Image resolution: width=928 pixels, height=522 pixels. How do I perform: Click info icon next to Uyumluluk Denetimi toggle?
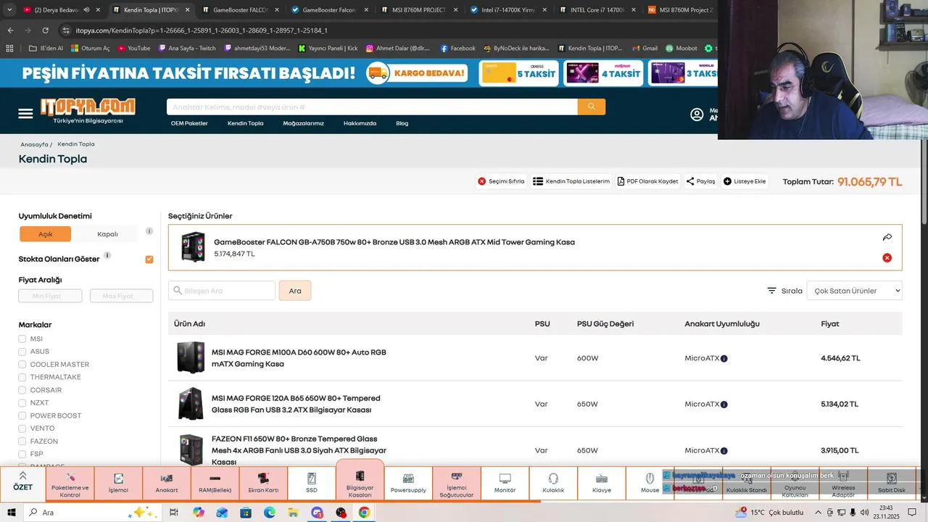149,231
